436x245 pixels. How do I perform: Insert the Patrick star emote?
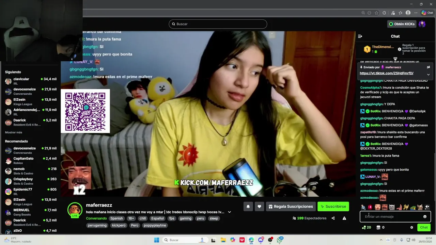(399, 207)
